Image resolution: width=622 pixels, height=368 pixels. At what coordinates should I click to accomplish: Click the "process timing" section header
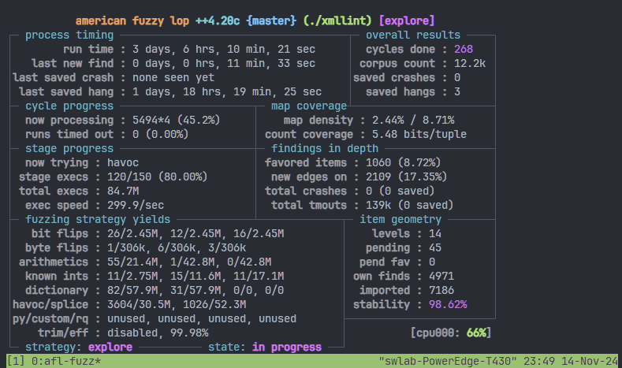[69, 35]
